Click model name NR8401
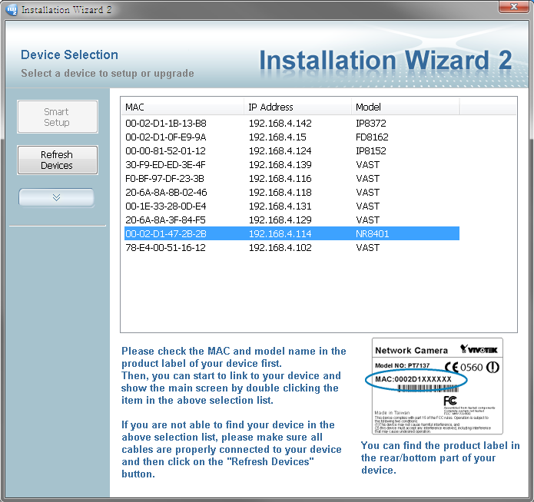This screenshot has width=534, height=502. 372,234
